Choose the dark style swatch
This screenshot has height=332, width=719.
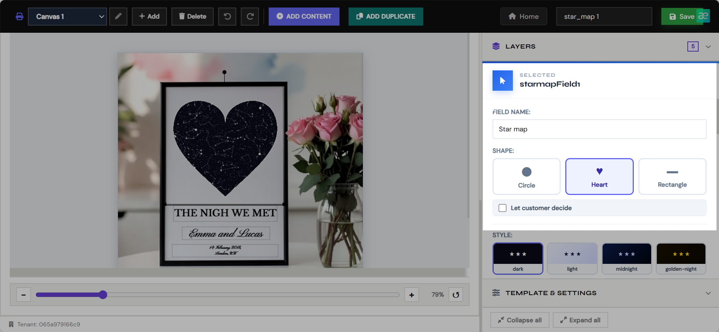[518, 259]
